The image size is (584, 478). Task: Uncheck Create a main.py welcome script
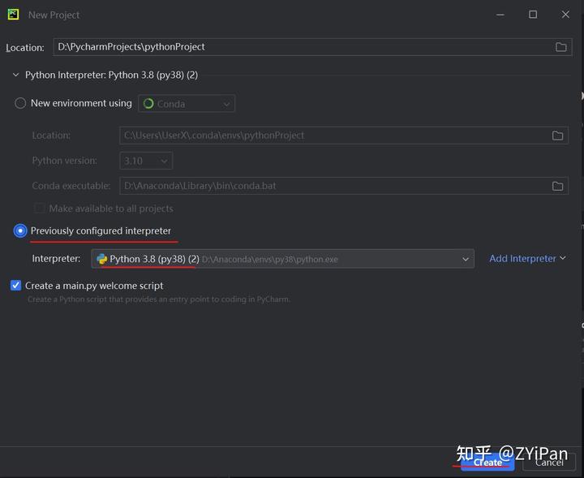click(x=16, y=286)
